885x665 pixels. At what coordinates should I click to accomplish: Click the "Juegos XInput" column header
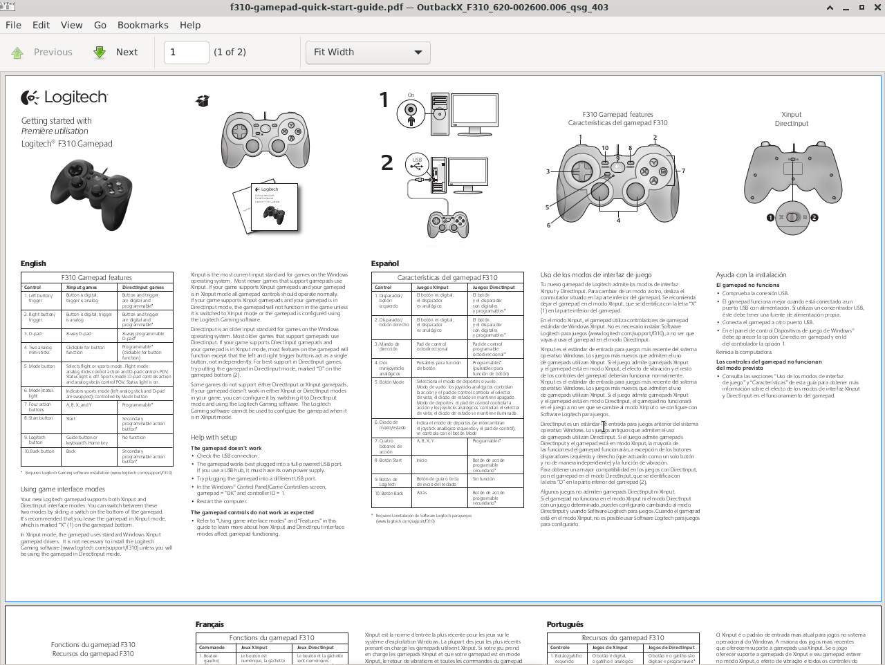coord(432,287)
